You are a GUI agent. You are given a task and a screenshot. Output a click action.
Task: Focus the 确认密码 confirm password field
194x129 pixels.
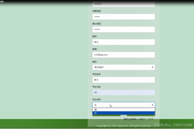click(x=123, y=29)
